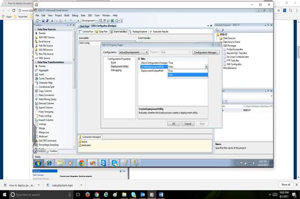Select the Destination connection manager
The image size is (300, 199).
(x=86, y=145)
